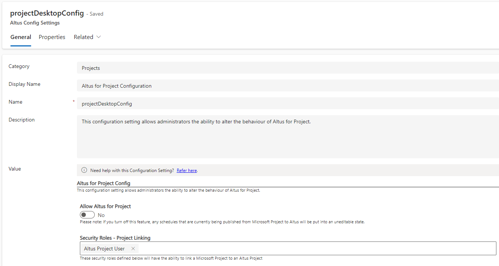The height and width of the screenshot is (266, 499).
Task: Click the 'Need help with this Configuration Setting?' text
Action: click(x=132, y=171)
